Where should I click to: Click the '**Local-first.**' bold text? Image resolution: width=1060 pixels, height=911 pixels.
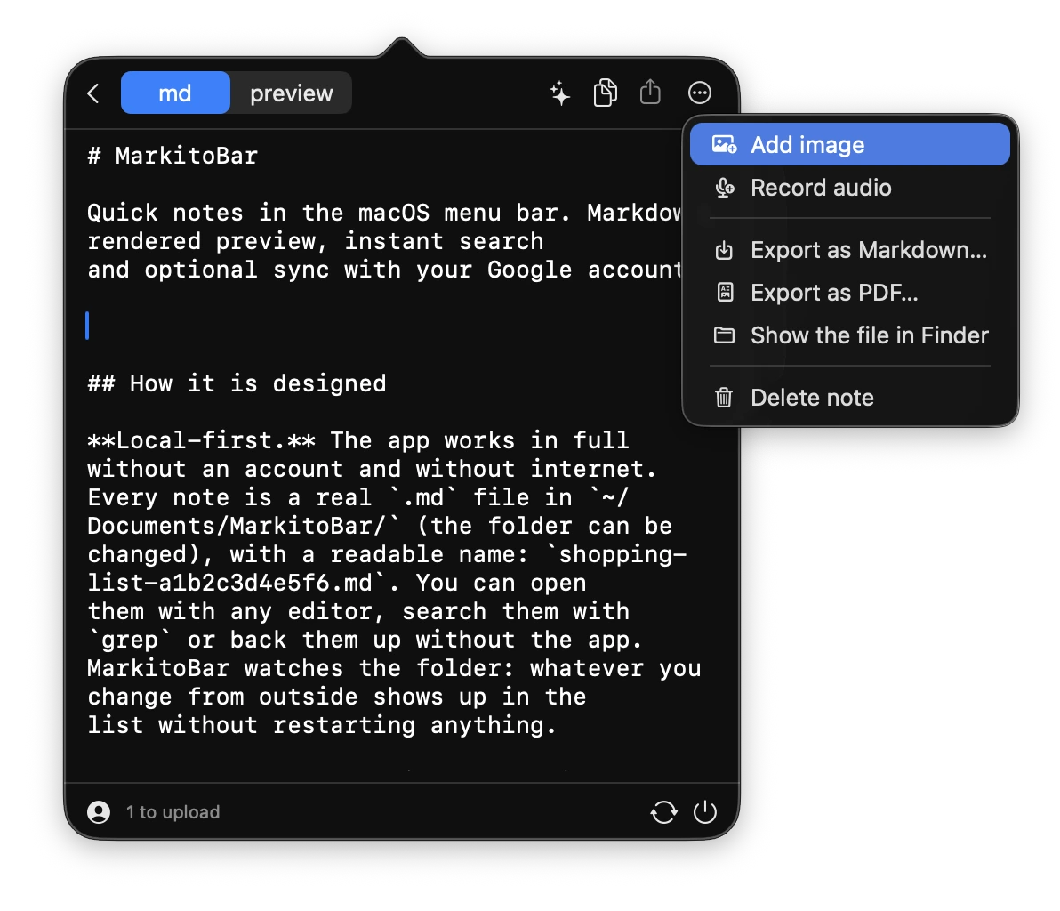202,441
